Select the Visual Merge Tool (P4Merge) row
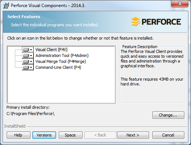Image resolution: width=191 pixels, height=145 pixels. 61,61
